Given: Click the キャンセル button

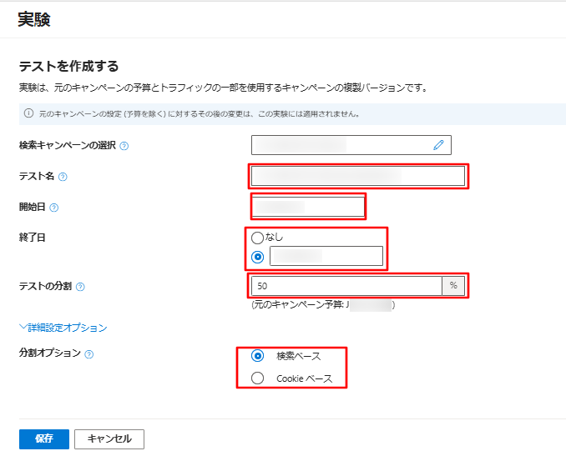Looking at the screenshot, I should pyautogui.click(x=109, y=438).
